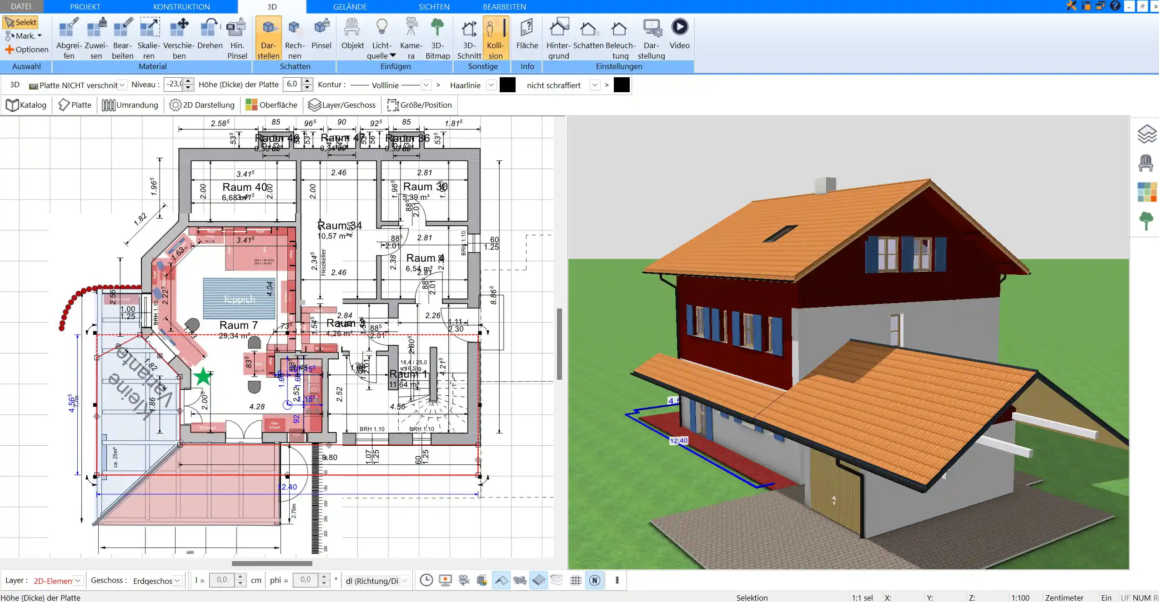Click the black color swatch in toolbar
This screenshot has height=602, width=1159.
coord(507,85)
